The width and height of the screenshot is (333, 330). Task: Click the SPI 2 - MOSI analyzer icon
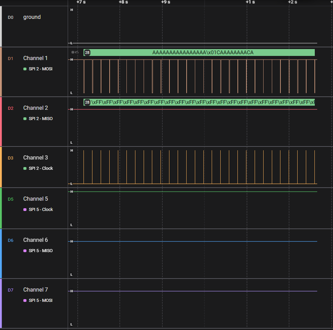(x=25, y=69)
